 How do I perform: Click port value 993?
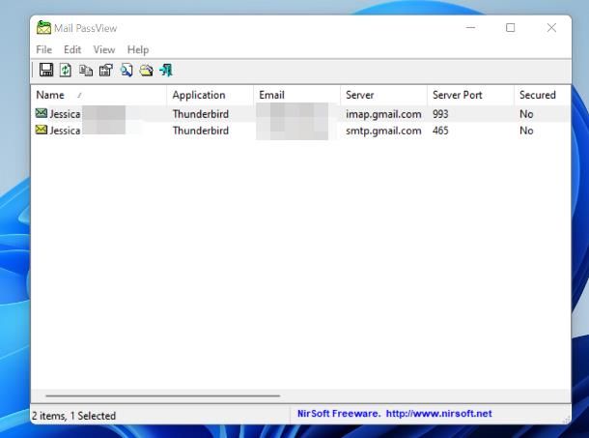440,114
